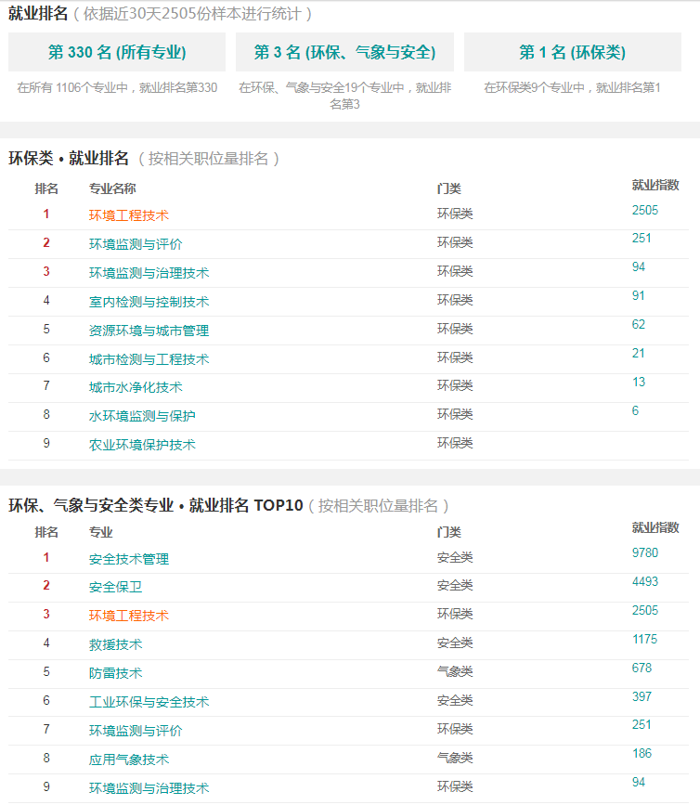
Task: Open the 城市检测与工程技术 major link
Action: [x=149, y=359]
